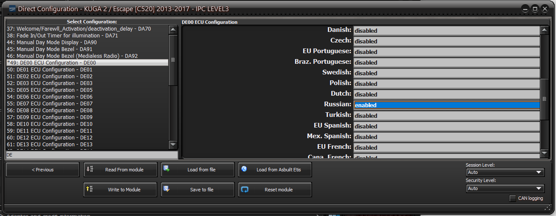Click configuration list scroll down arrow
The image size is (556, 216).
click(x=173, y=145)
